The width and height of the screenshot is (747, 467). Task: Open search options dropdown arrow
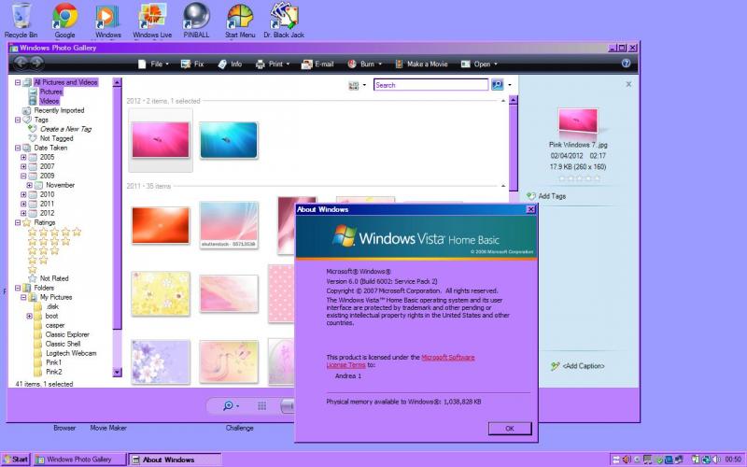[x=509, y=85]
